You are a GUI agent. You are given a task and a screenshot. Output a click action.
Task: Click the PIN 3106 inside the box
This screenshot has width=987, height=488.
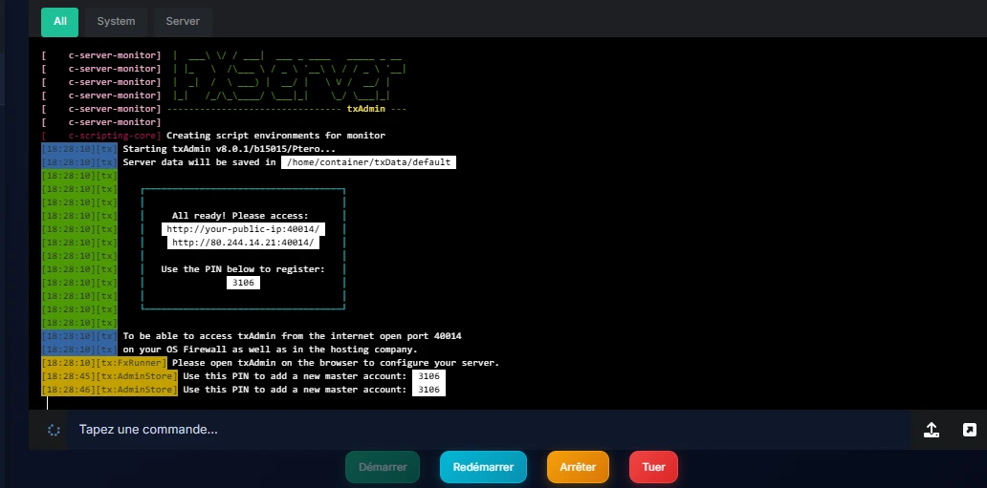coord(243,283)
